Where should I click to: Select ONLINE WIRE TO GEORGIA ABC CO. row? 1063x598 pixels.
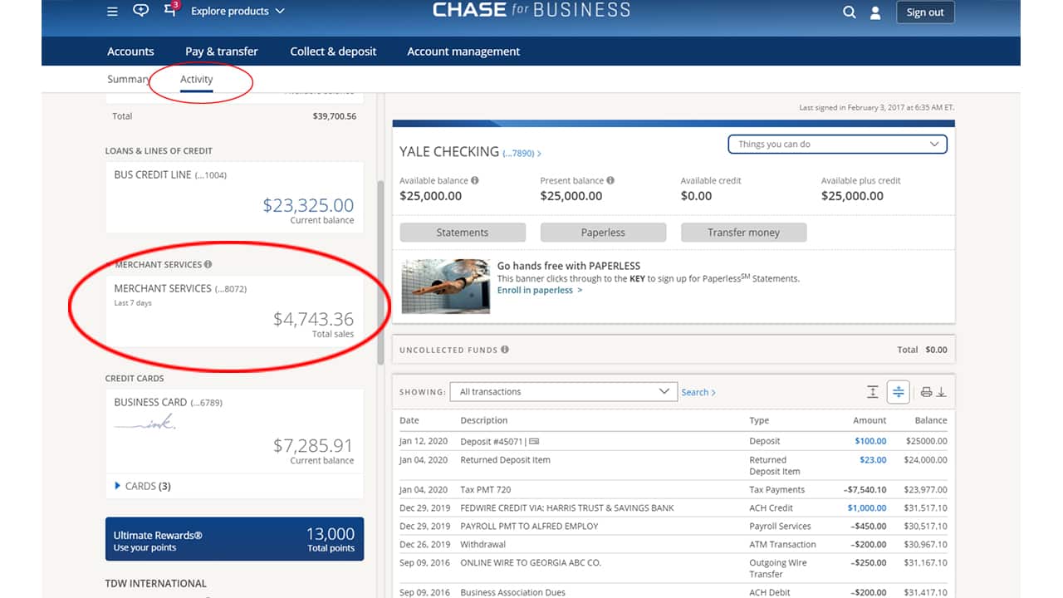click(673, 568)
